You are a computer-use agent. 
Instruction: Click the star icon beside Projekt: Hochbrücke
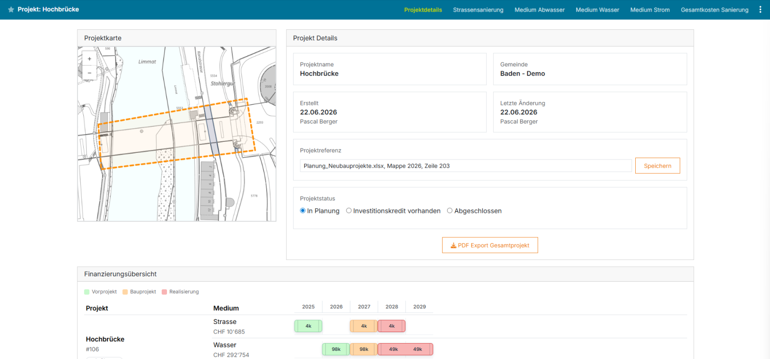[11, 10]
